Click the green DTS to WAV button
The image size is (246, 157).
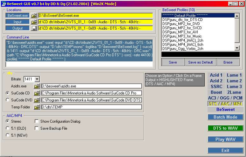(225, 128)
